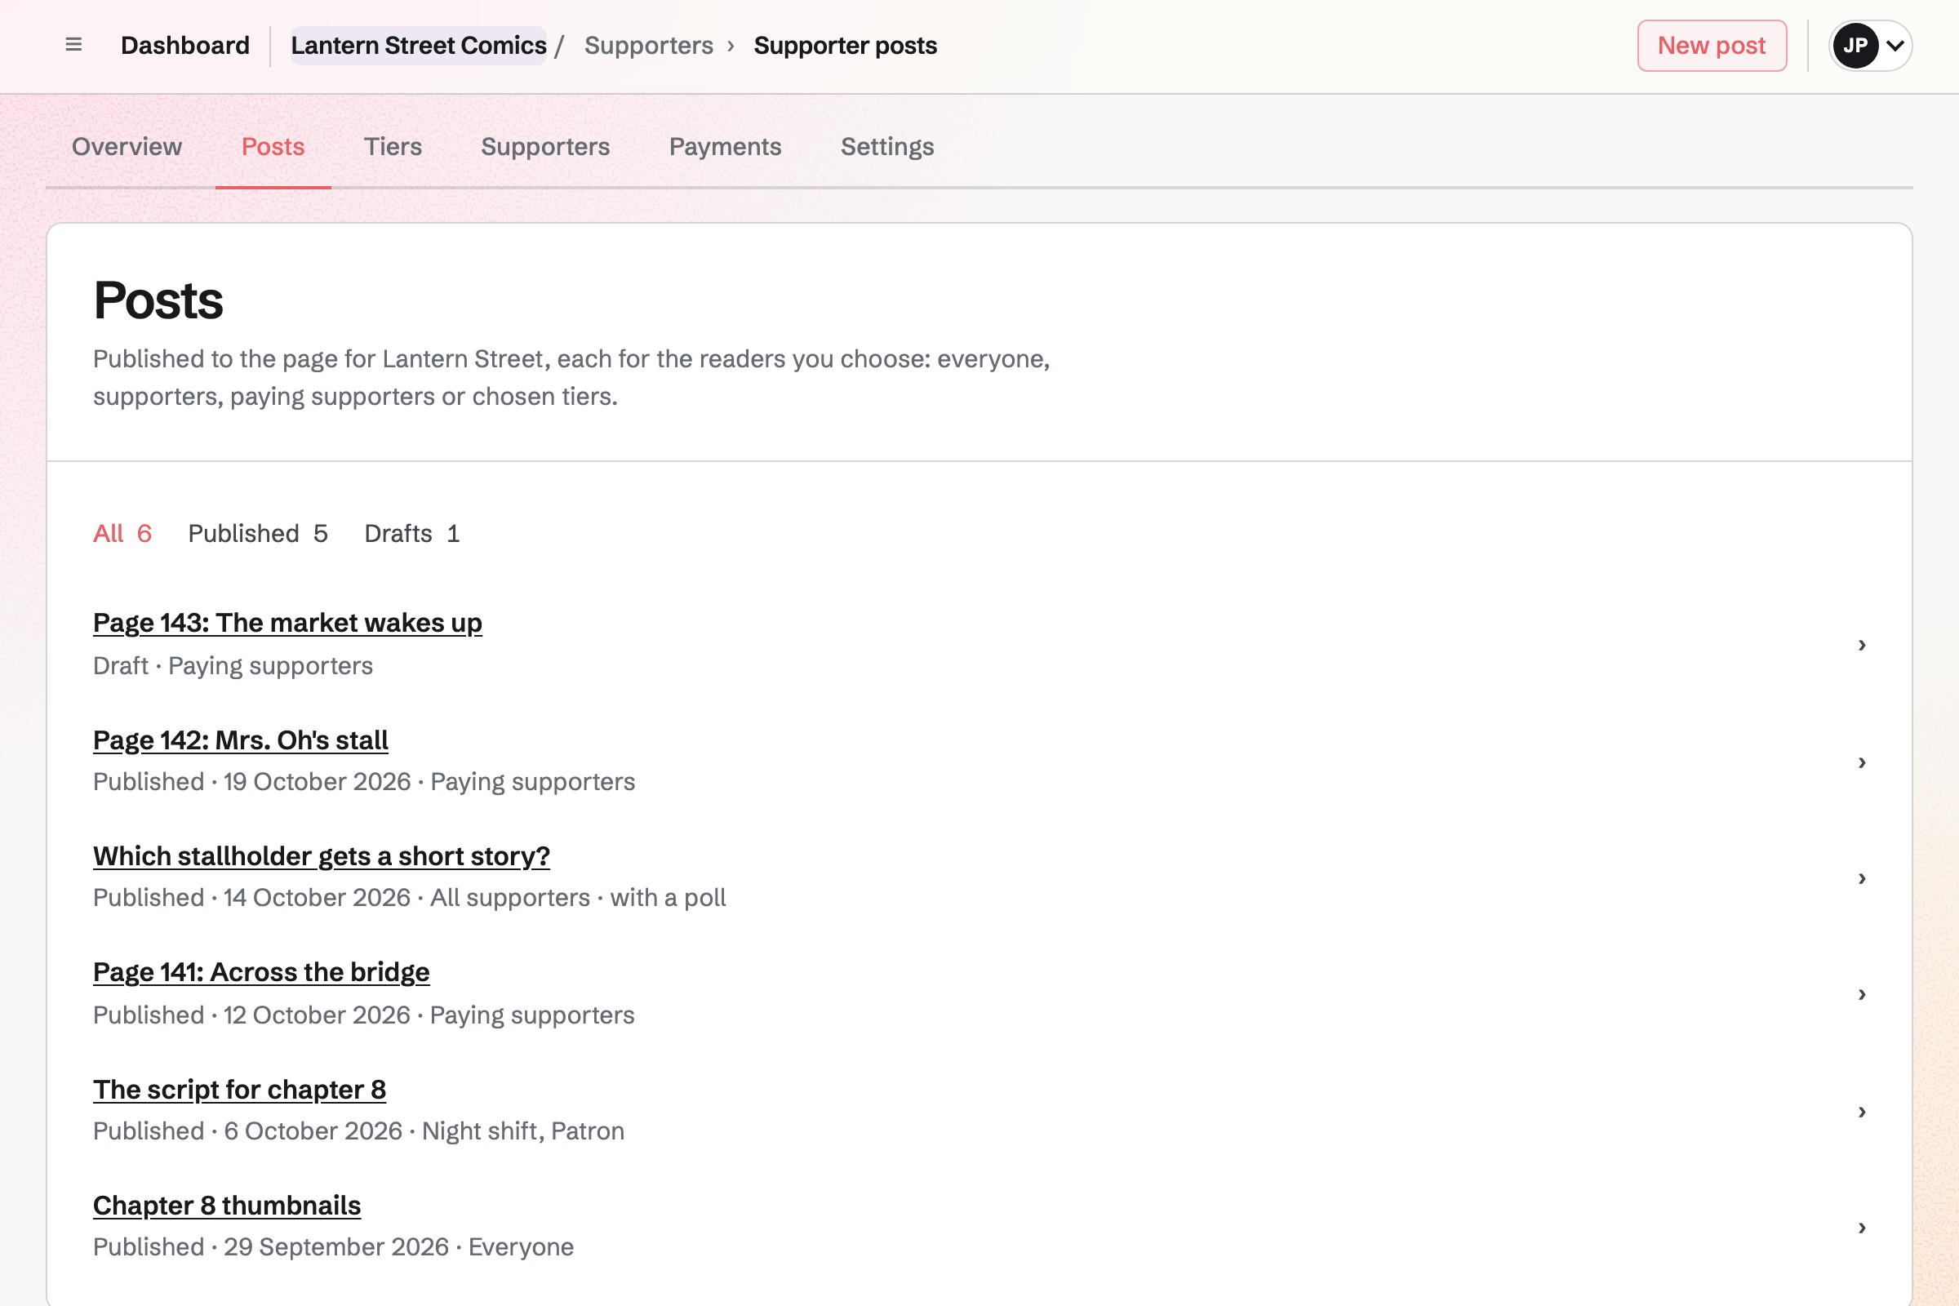Open post Page 143: The market wakes up

(287, 623)
